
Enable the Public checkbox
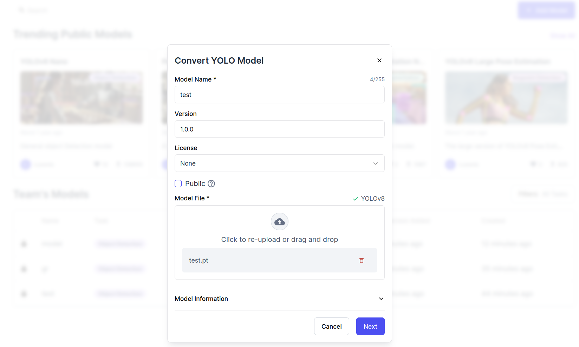tap(178, 184)
